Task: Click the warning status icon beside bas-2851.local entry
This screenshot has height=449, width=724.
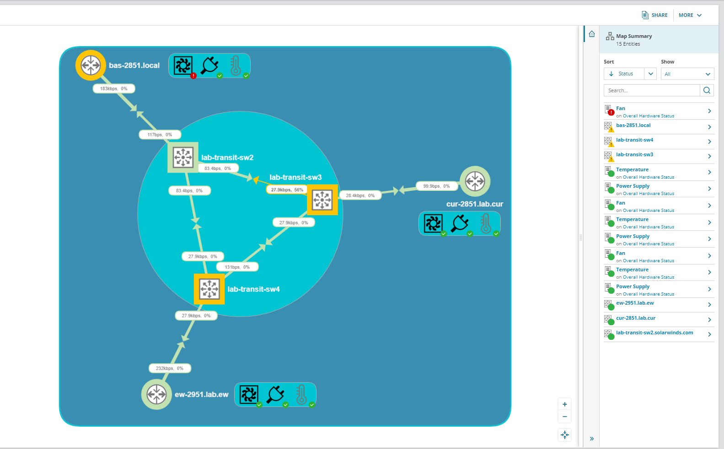Action: 609,127
